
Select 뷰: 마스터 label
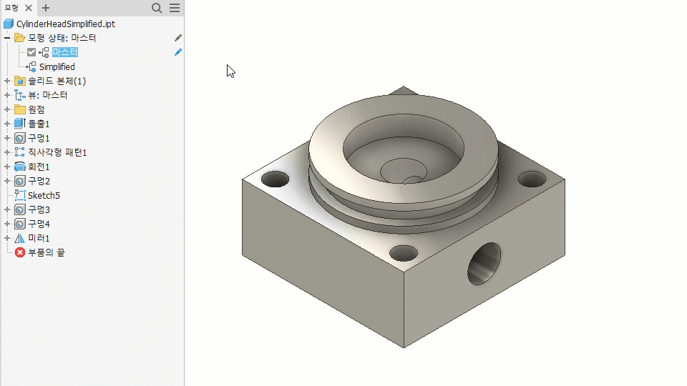click(x=48, y=95)
